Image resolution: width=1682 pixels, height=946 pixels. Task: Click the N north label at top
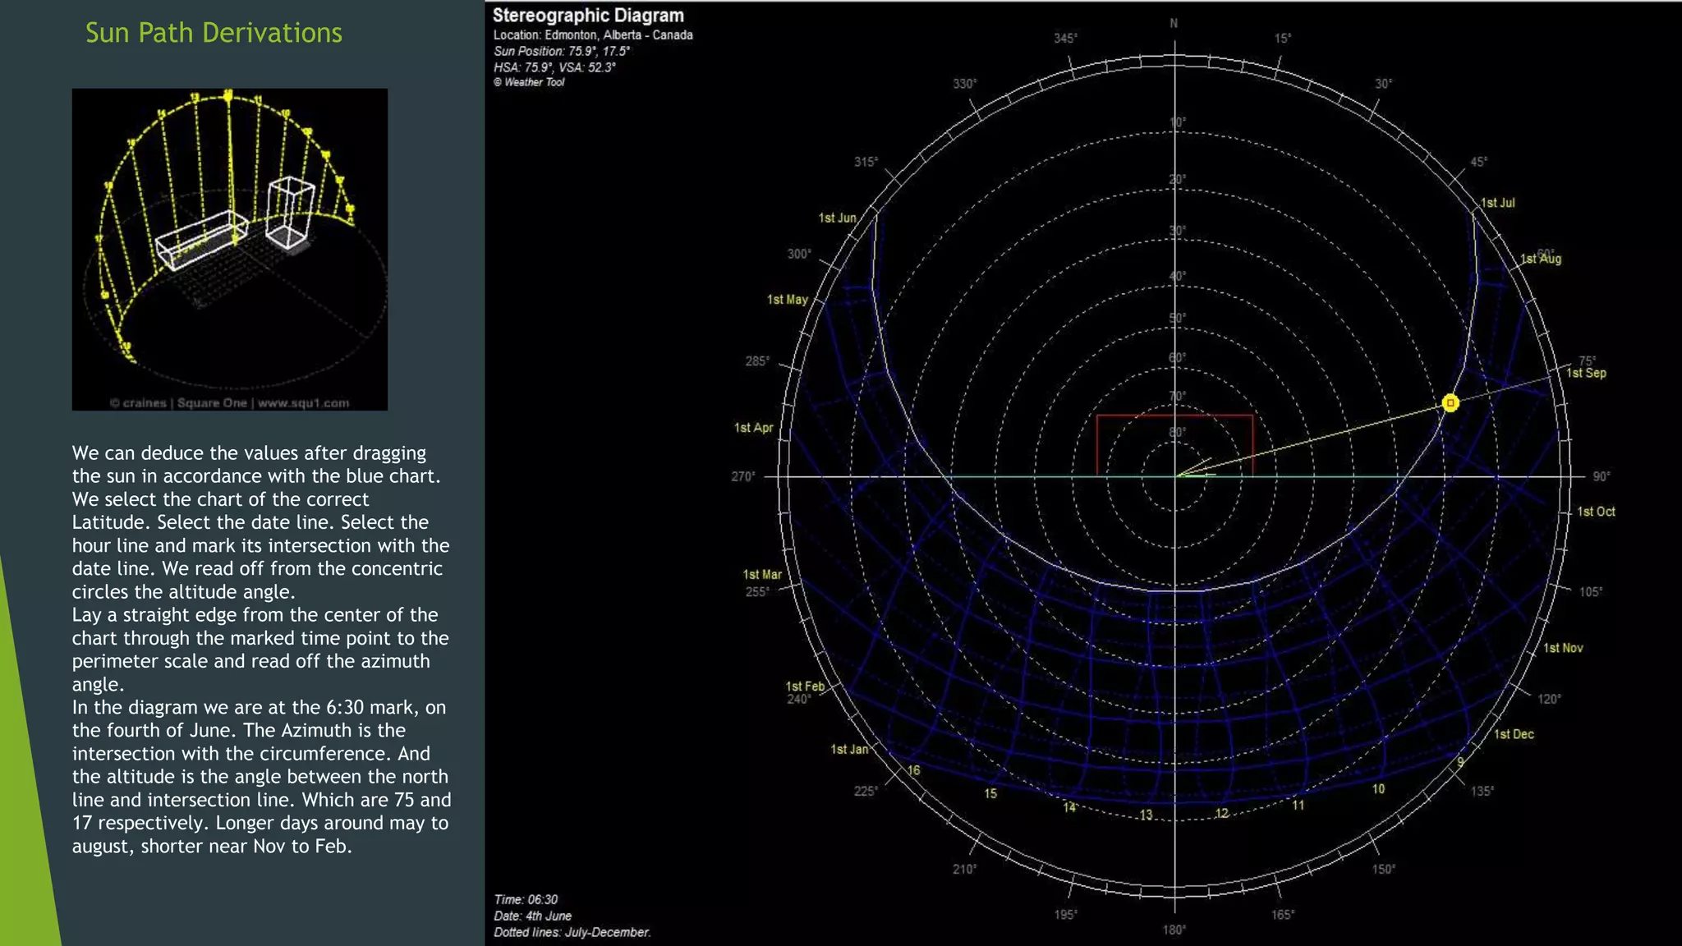[x=1174, y=23]
